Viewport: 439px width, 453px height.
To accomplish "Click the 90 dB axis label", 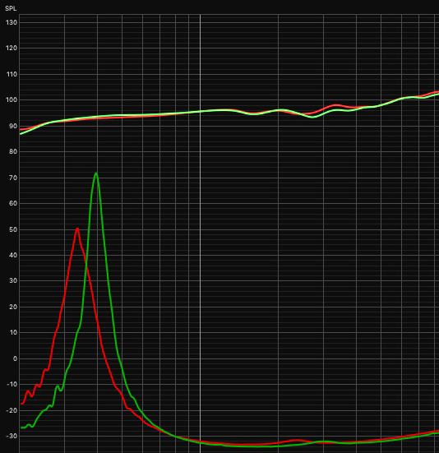I will (x=13, y=126).
